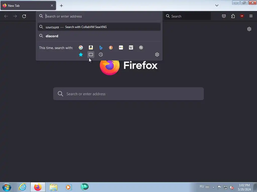Search this time with Bing

(101, 47)
